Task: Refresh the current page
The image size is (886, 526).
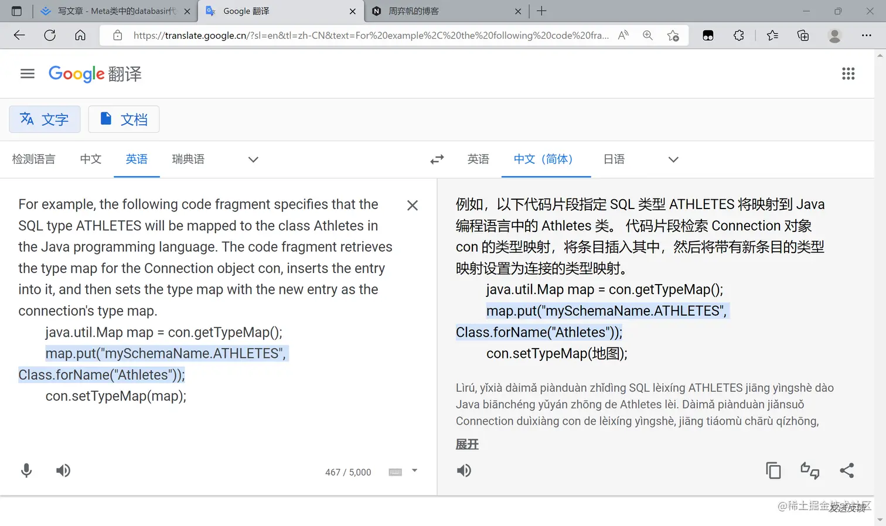Action: tap(50, 35)
